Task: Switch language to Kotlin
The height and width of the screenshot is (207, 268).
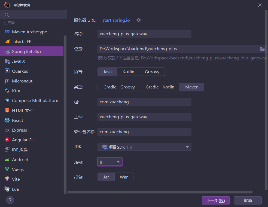Action: [128, 72]
